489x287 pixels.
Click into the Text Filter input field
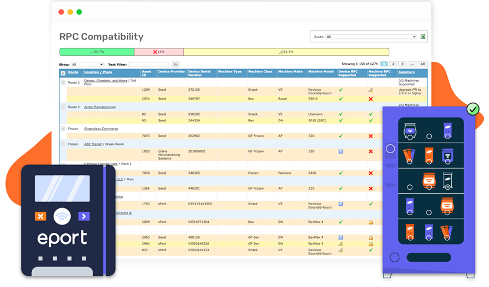point(148,64)
